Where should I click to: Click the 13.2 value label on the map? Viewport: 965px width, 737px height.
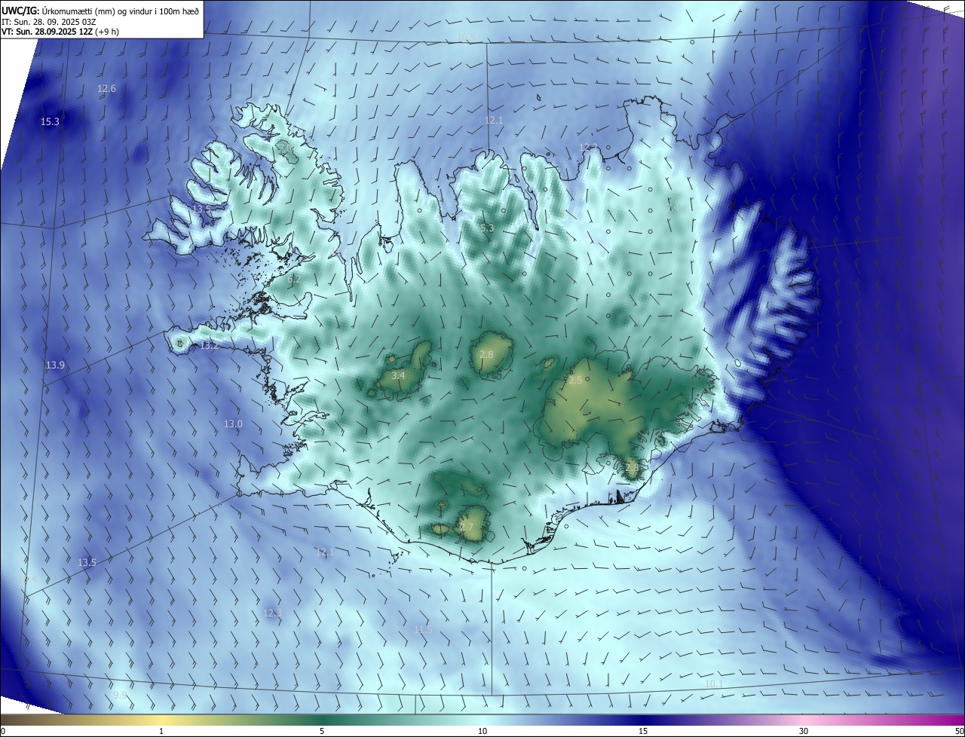pyautogui.click(x=209, y=345)
